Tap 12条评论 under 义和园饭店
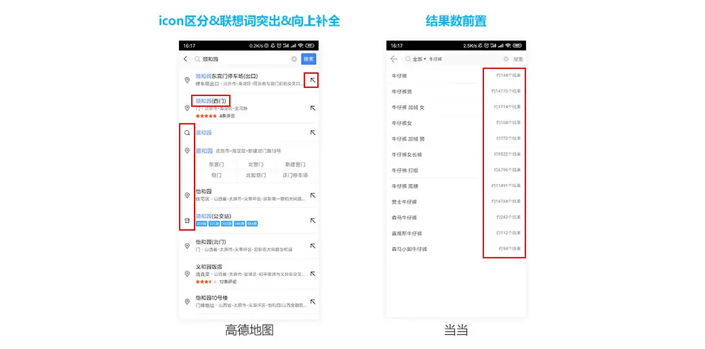This screenshot has width=705, height=349. pos(228,282)
